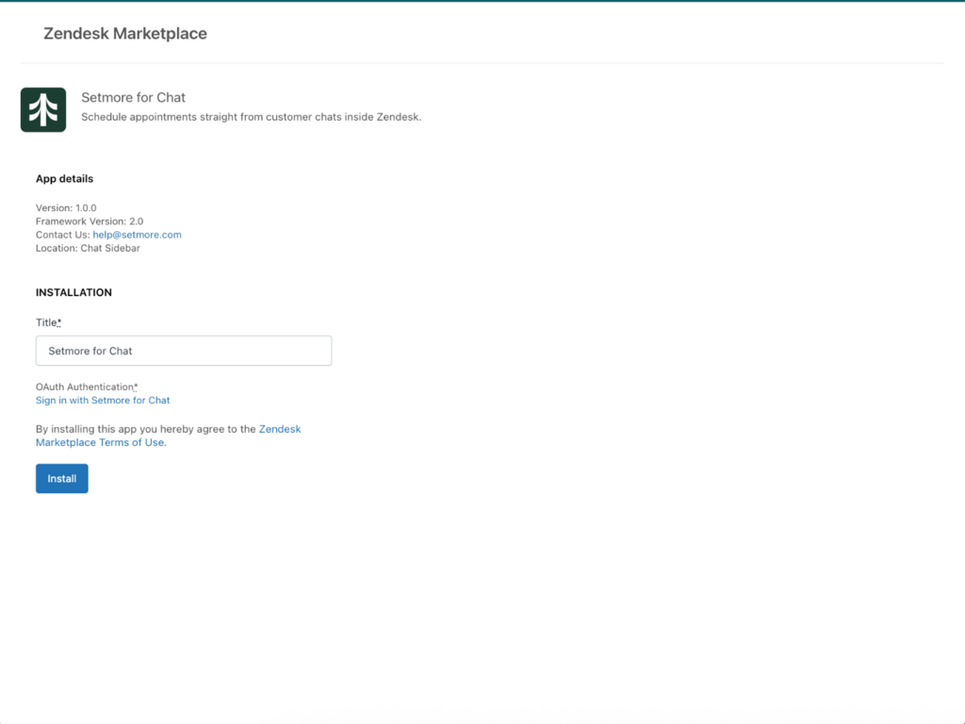
Task: Click the Setmore for Chat app name heading
Action: click(x=133, y=97)
